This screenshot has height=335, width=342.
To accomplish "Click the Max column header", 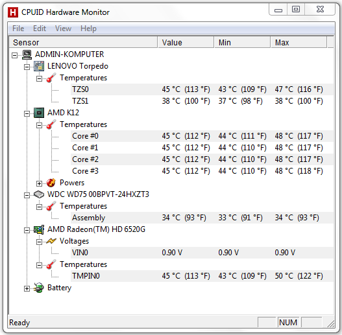I will (x=299, y=43).
